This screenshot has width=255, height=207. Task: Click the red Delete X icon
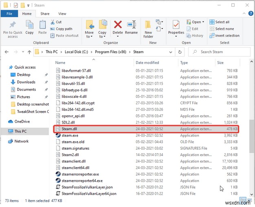[x=118, y=24]
